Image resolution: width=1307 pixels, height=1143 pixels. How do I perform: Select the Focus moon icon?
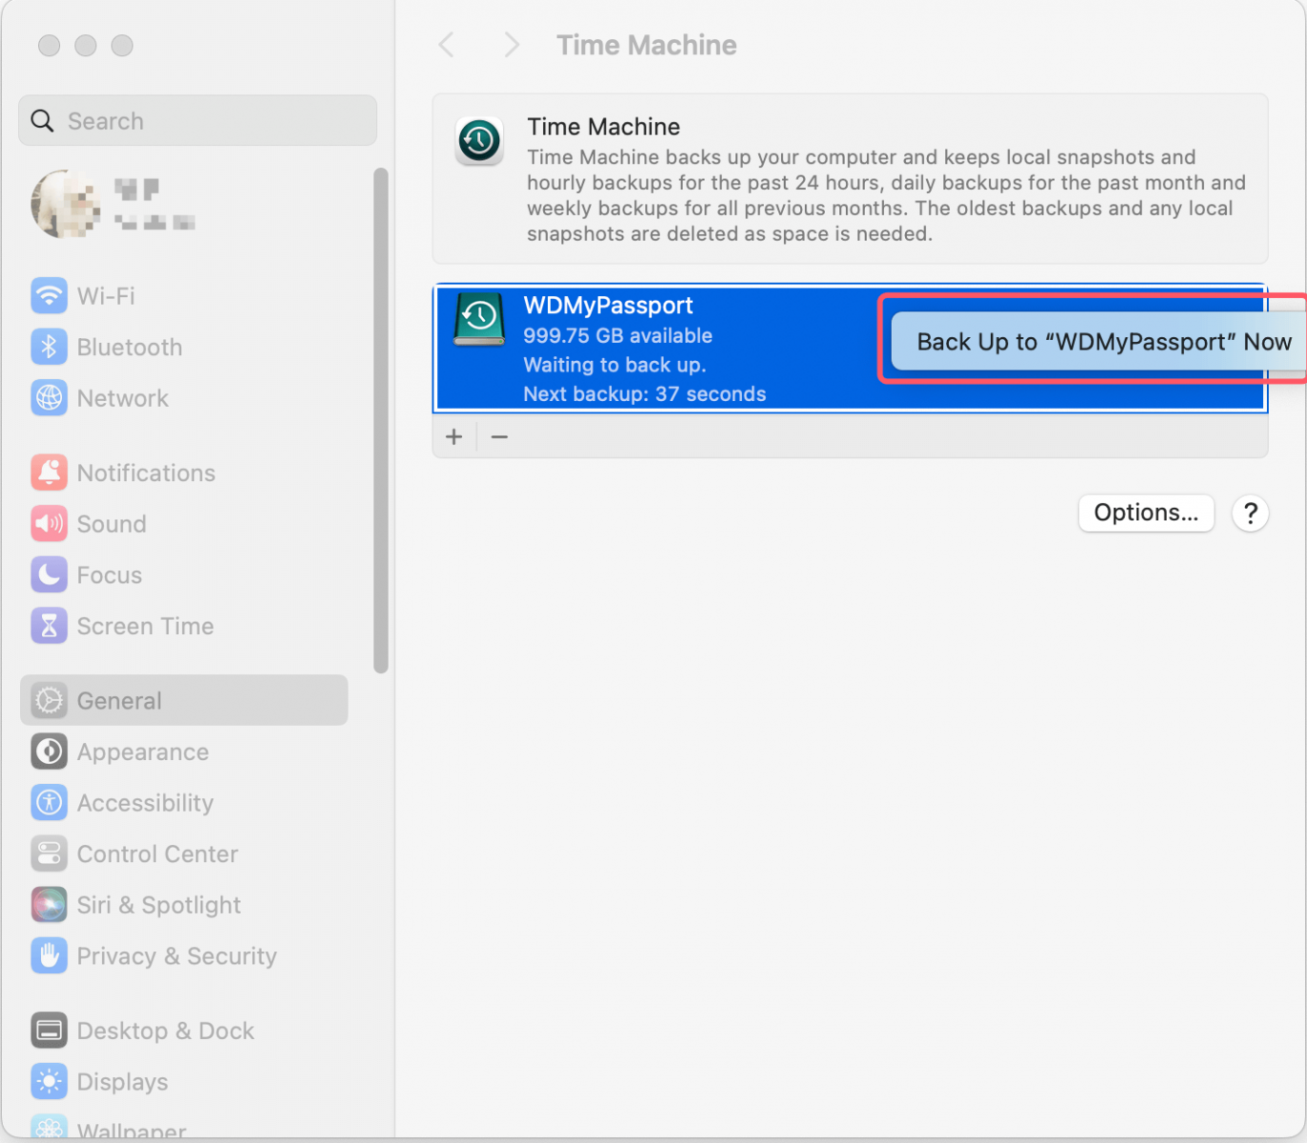pyautogui.click(x=49, y=574)
